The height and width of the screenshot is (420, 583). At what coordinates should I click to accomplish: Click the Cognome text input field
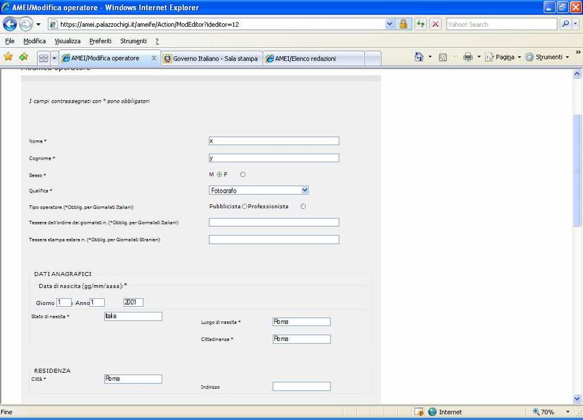point(274,158)
